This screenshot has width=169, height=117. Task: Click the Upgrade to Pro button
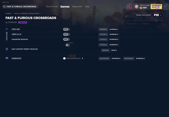pos(156,6)
